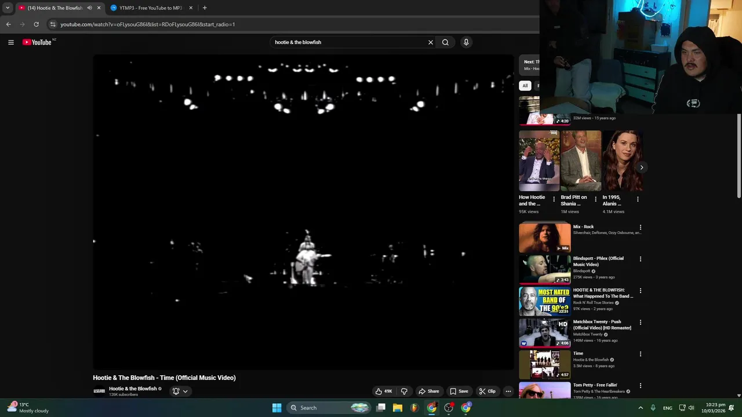Image resolution: width=742 pixels, height=417 pixels.
Task: Open a new browser tab
Action: pos(205,8)
